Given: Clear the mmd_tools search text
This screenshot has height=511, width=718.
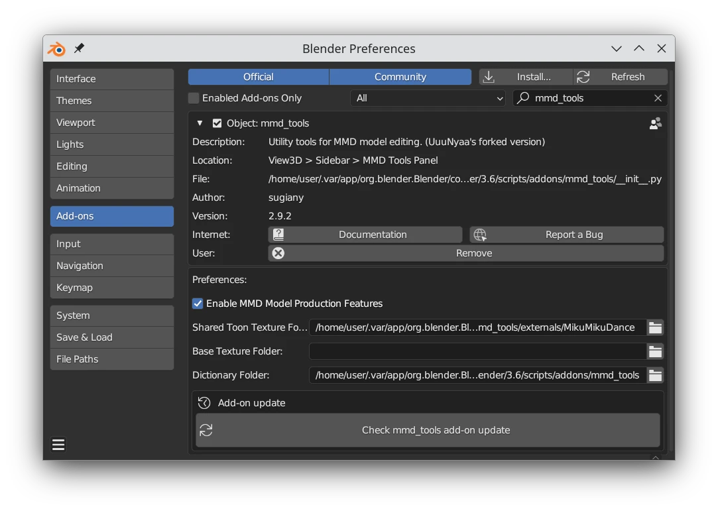Looking at the screenshot, I should tap(658, 98).
